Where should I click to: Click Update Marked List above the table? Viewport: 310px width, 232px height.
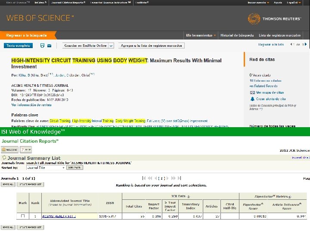[x=30, y=184]
